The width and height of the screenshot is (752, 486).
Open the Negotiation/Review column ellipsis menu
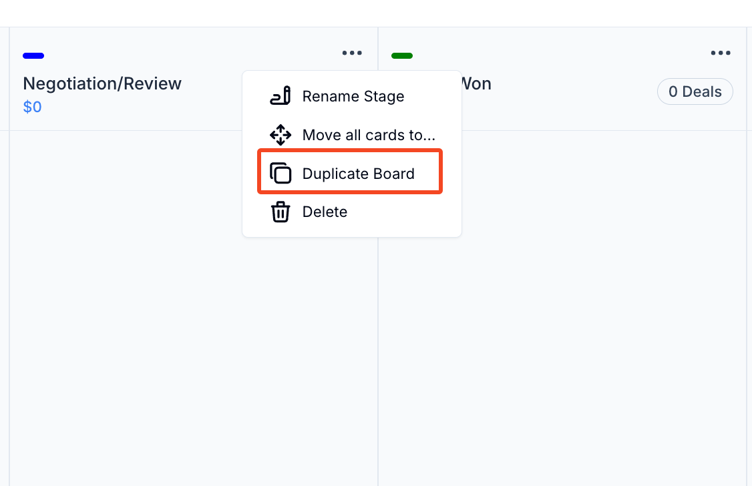(x=352, y=53)
